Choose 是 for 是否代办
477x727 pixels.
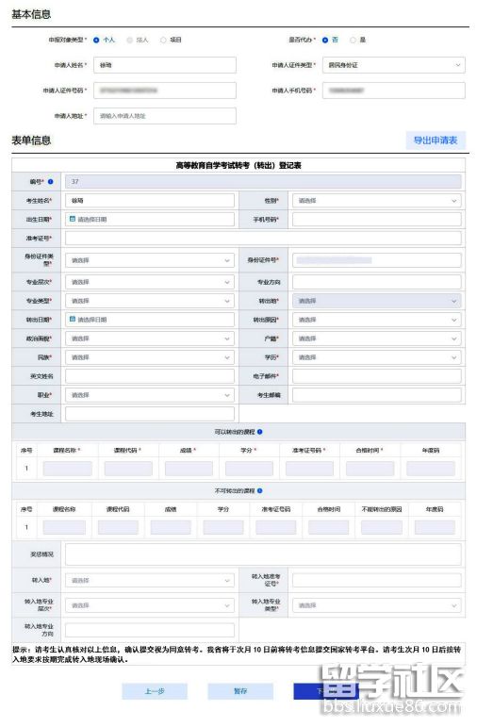point(353,41)
